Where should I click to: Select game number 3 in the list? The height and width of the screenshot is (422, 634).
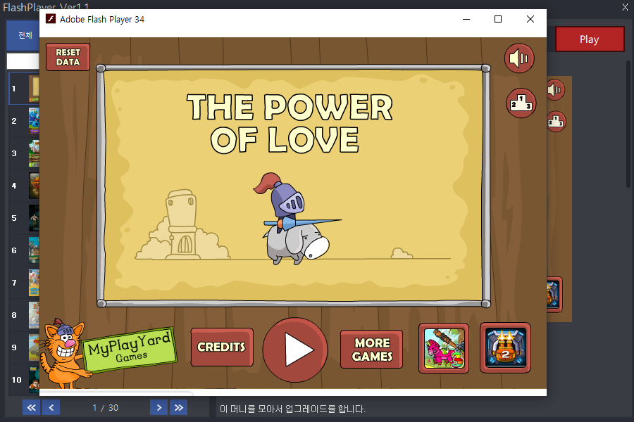[24, 153]
